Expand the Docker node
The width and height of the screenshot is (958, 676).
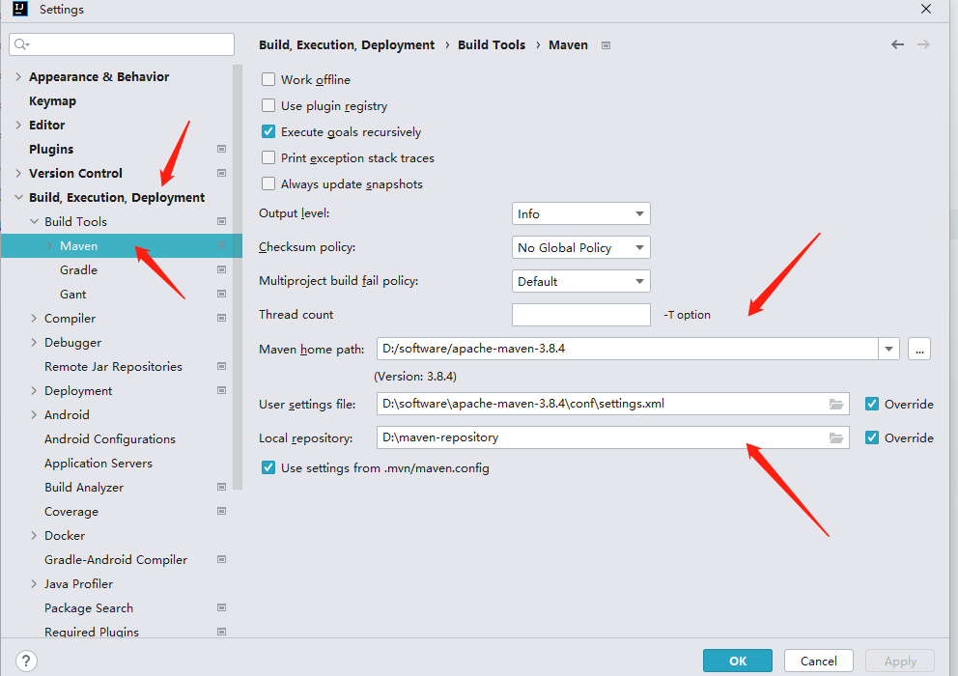click(x=34, y=535)
